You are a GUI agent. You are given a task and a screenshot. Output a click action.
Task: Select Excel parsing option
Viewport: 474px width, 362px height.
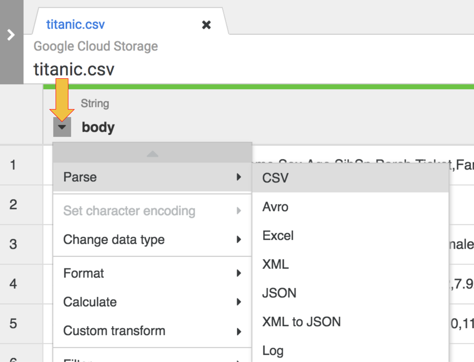click(278, 236)
